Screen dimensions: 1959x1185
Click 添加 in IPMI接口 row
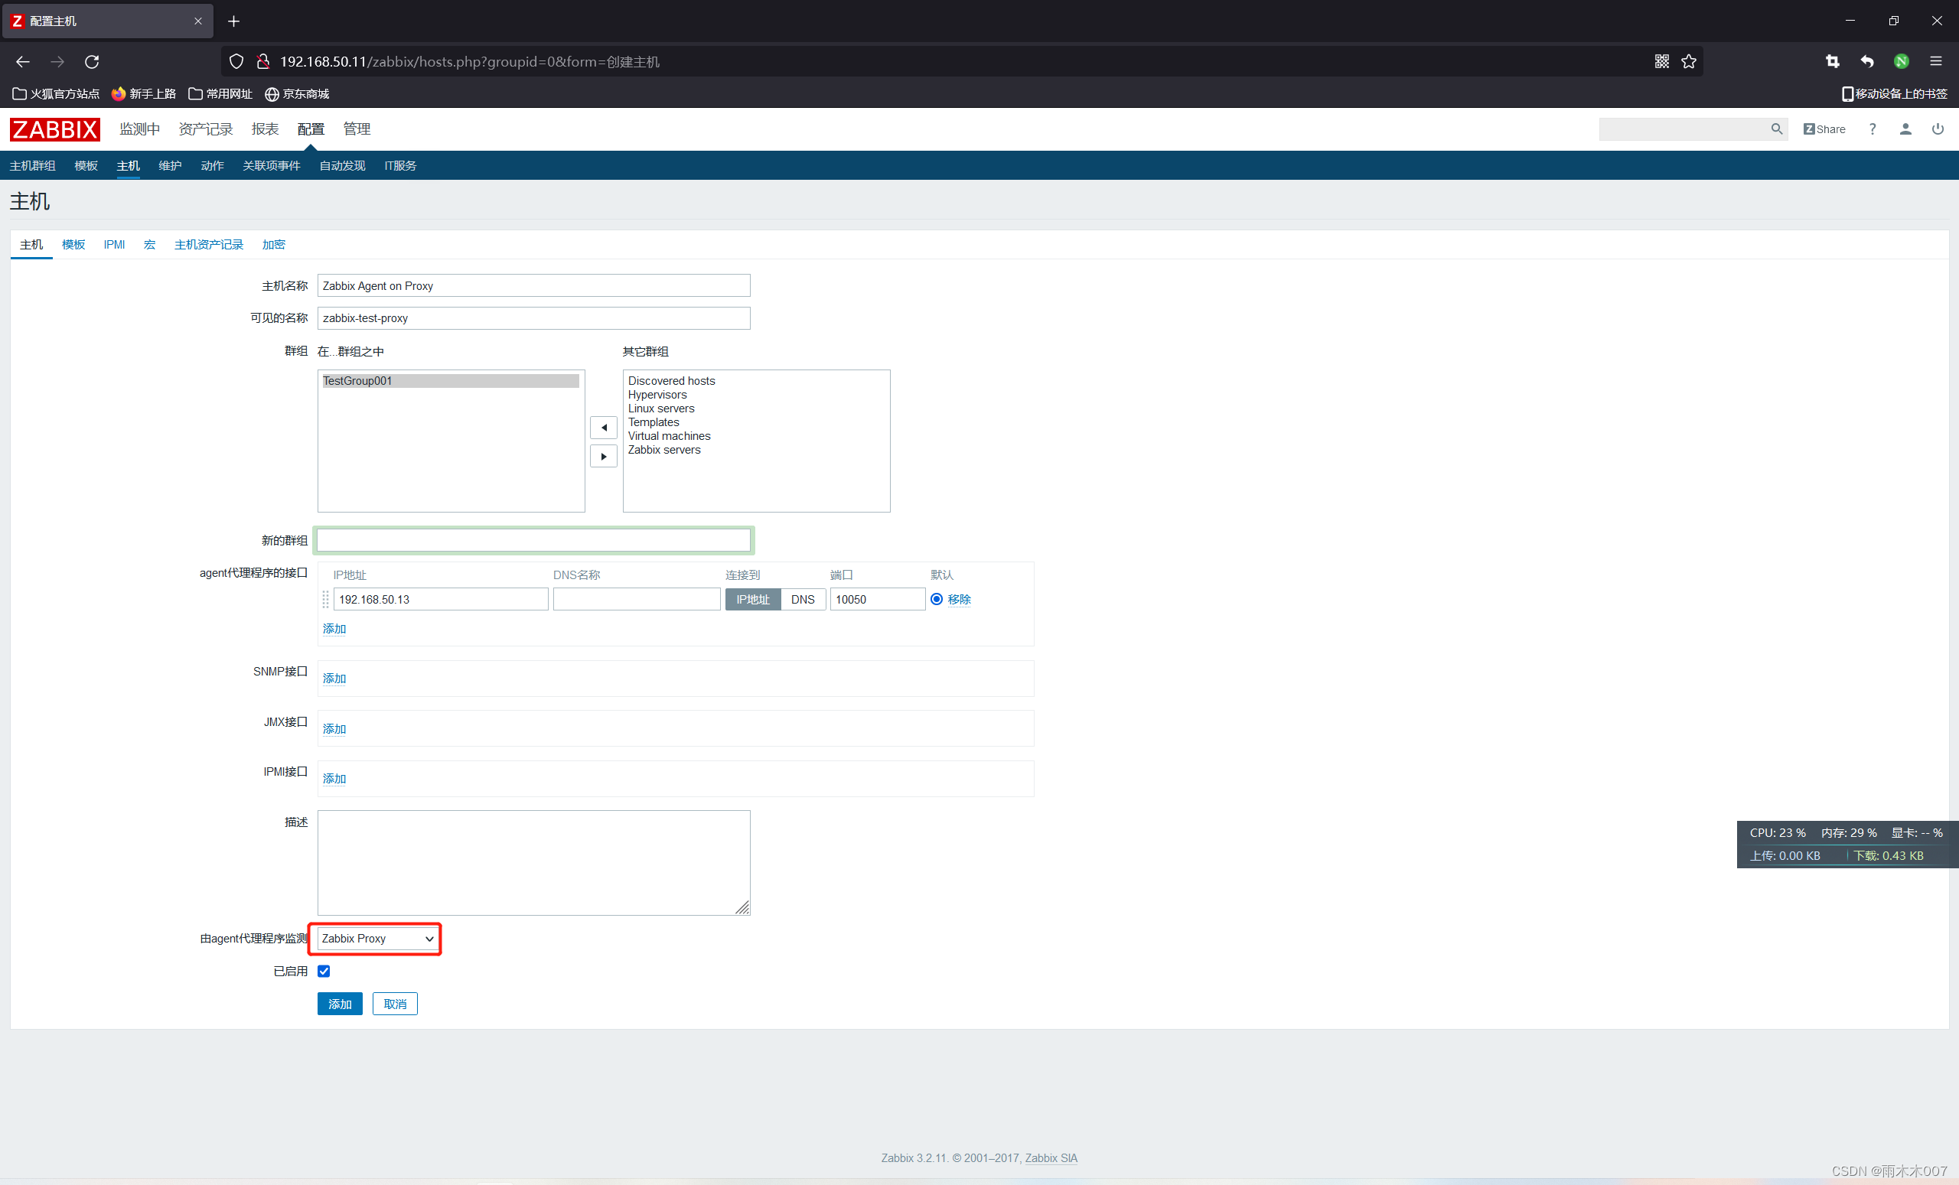tap(334, 779)
